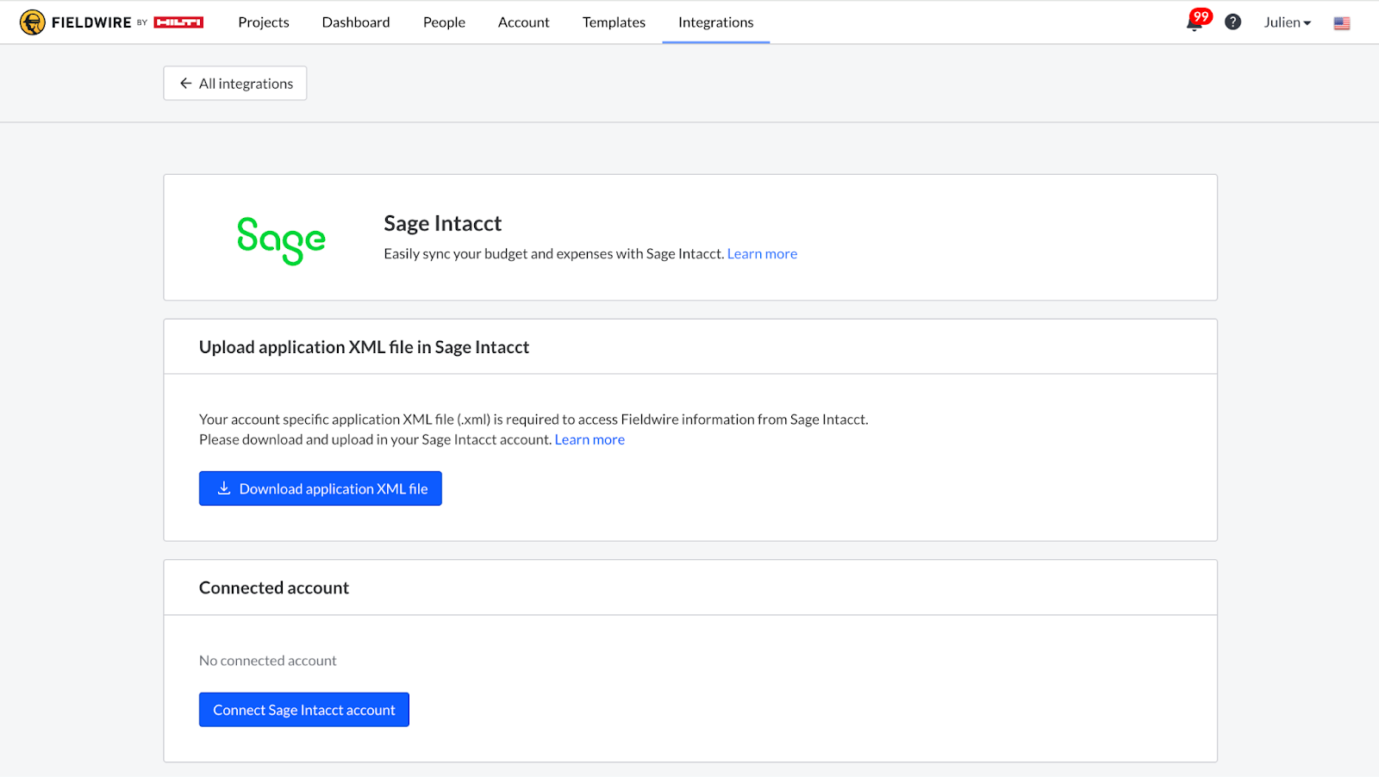Screen dimensions: 1379x777
Task: Open the help question mark icon
Action: tap(1232, 22)
